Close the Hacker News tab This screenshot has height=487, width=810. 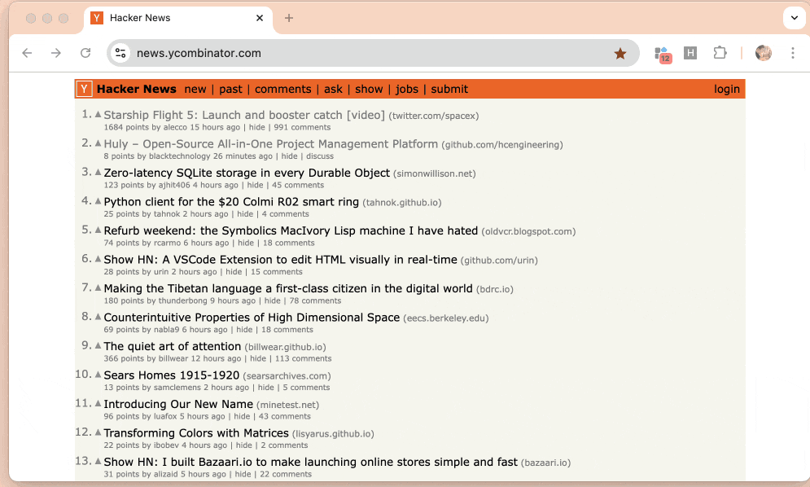click(x=260, y=18)
